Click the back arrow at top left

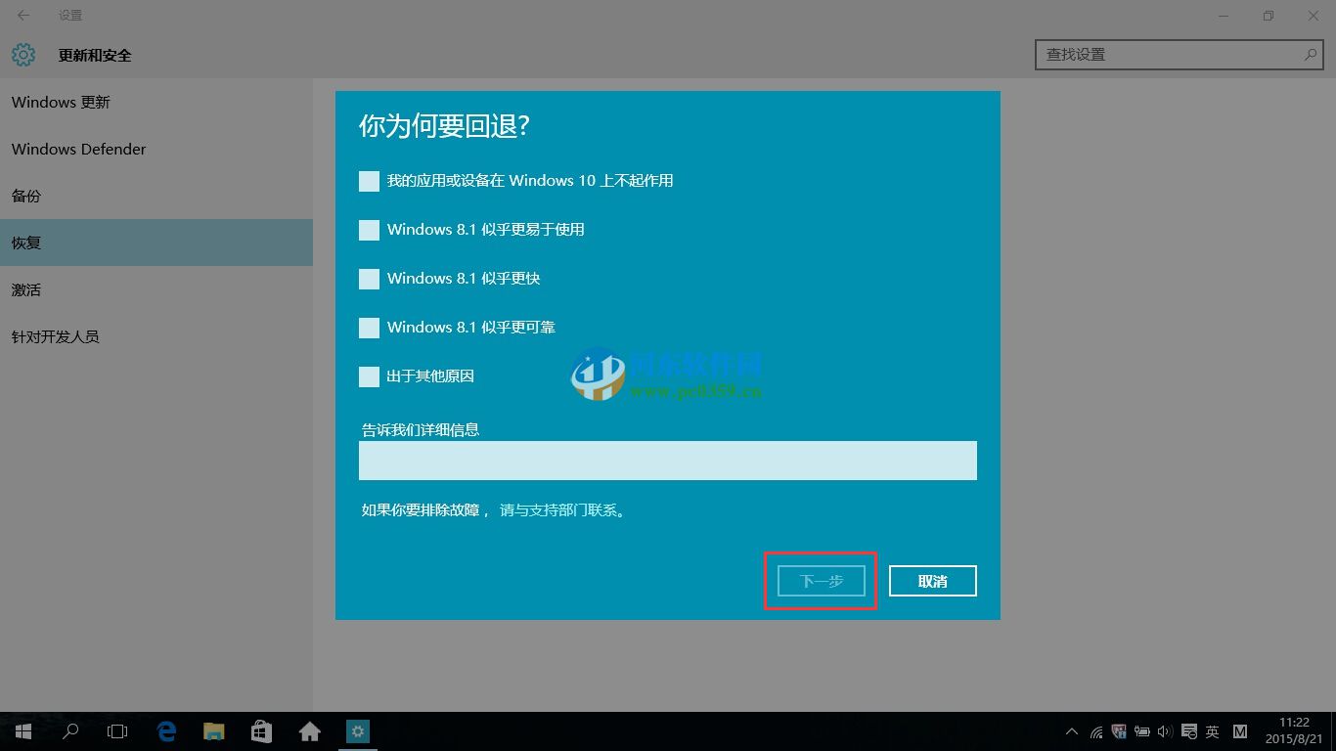[x=22, y=16]
